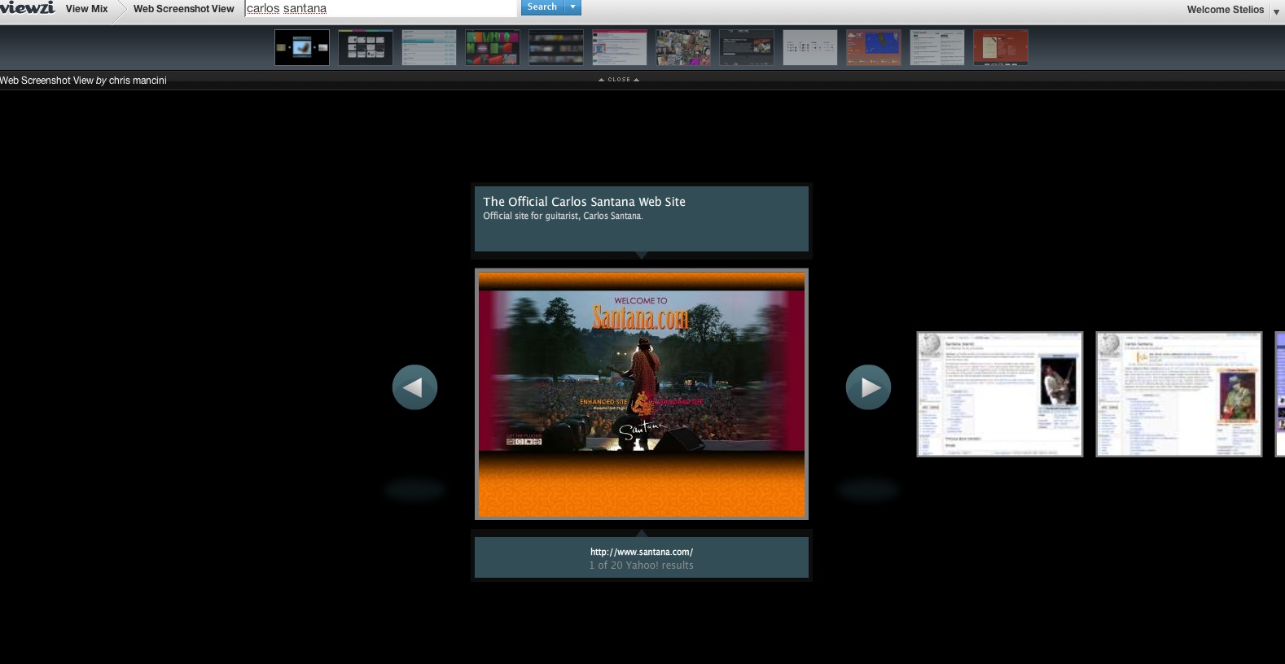The image size is (1285, 664).
Task: Select the dark grid view thumbnail
Action: (x=366, y=47)
